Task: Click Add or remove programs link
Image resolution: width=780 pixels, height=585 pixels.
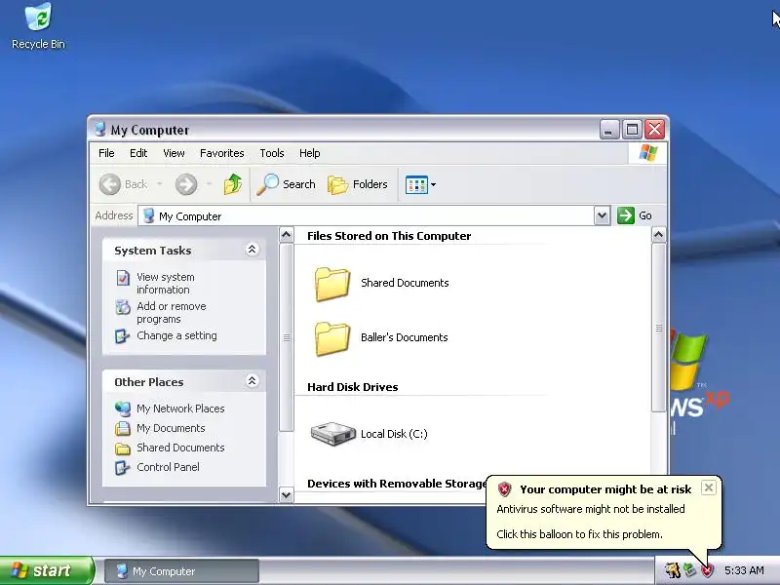Action: tap(172, 313)
